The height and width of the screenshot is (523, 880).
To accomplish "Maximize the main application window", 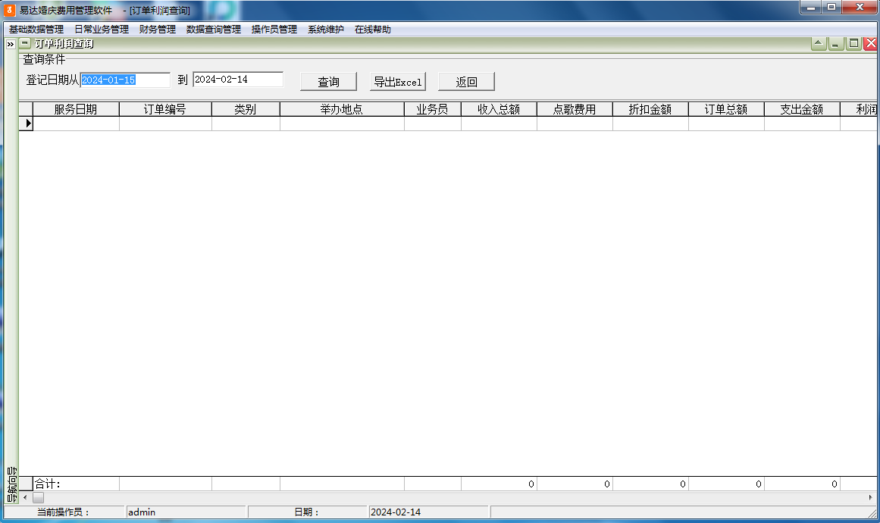I will [x=831, y=8].
